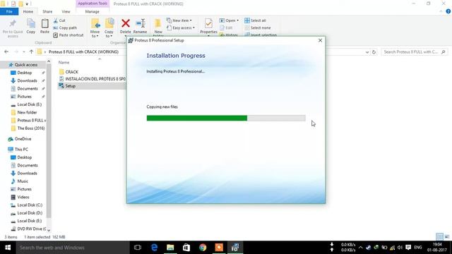Click the red Delete icon
This screenshot has height=254, width=452.
coord(126,23)
